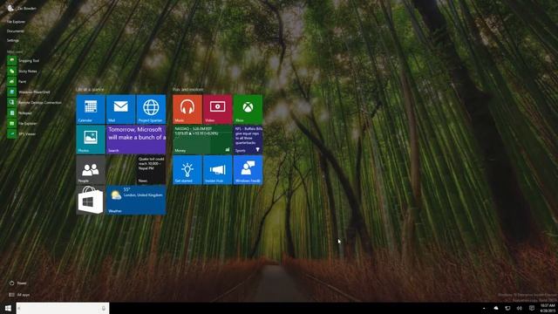The image size is (558, 314).
Task: Click the taskbar clock and date
Action: (x=548, y=308)
